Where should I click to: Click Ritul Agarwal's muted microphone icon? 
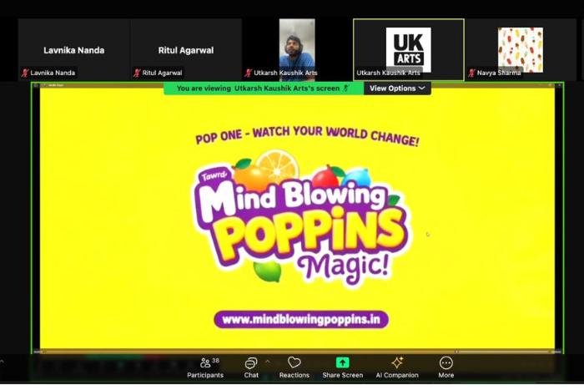pos(137,73)
